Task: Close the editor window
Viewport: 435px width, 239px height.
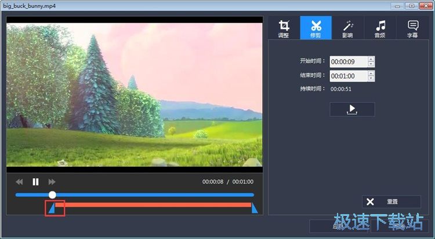Action: [426, 6]
